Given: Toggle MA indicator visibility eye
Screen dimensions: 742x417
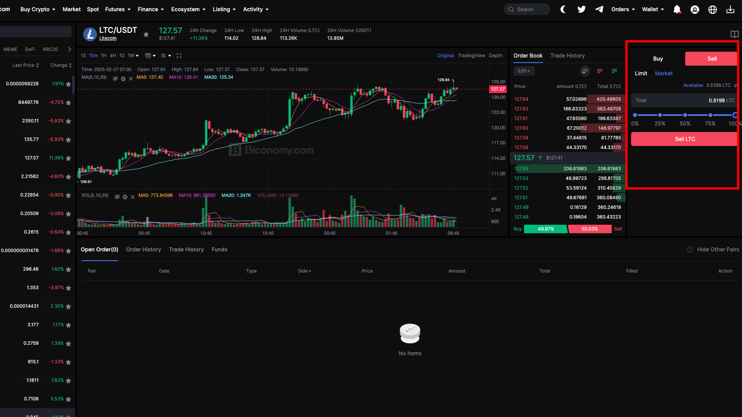Looking at the screenshot, I should [x=115, y=78].
